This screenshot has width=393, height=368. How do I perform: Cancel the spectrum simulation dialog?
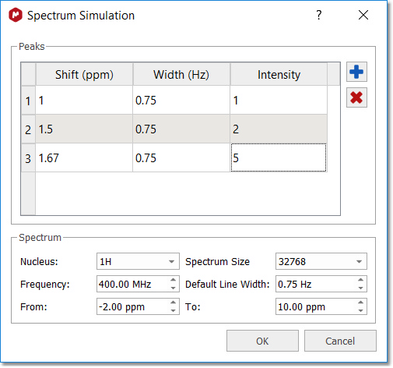[340, 341]
